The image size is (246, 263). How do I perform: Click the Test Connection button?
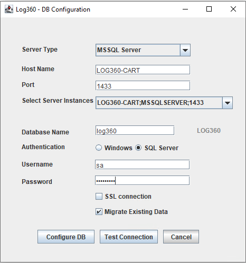click(x=129, y=237)
